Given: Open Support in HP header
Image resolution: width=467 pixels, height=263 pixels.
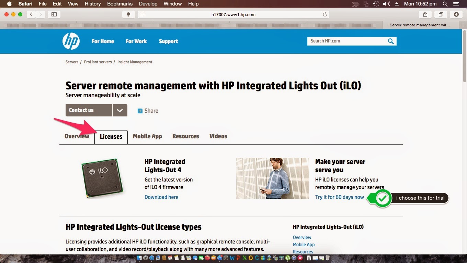Looking at the screenshot, I should 168,41.
